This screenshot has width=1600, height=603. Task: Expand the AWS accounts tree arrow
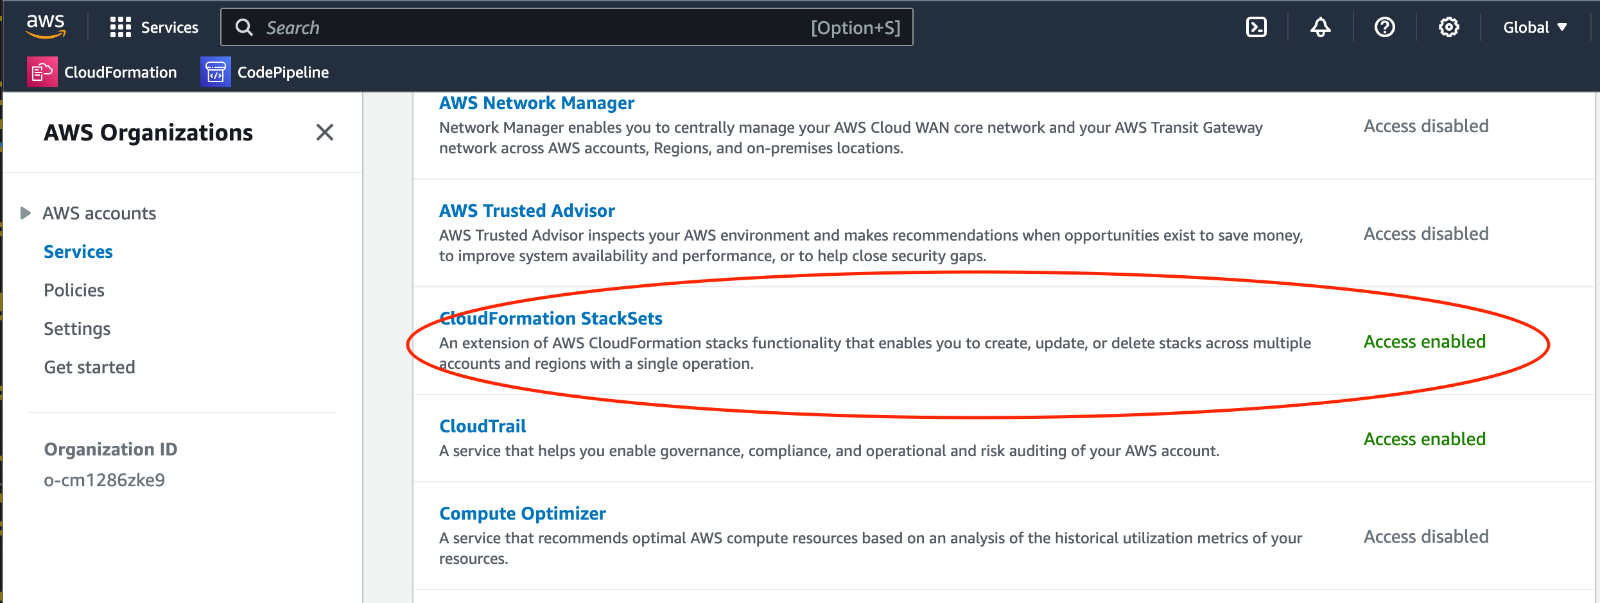pos(25,213)
